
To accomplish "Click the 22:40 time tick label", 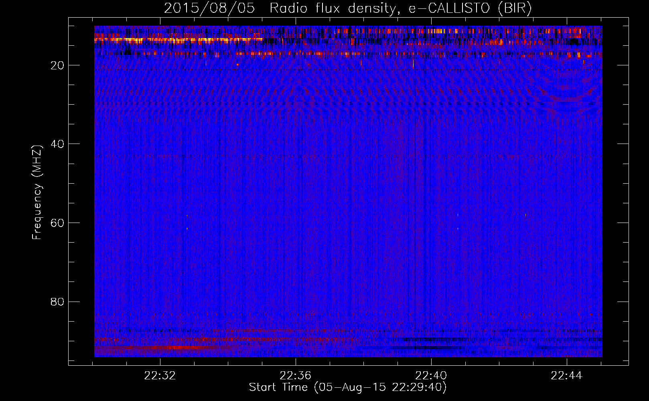I will tap(431, 376).
